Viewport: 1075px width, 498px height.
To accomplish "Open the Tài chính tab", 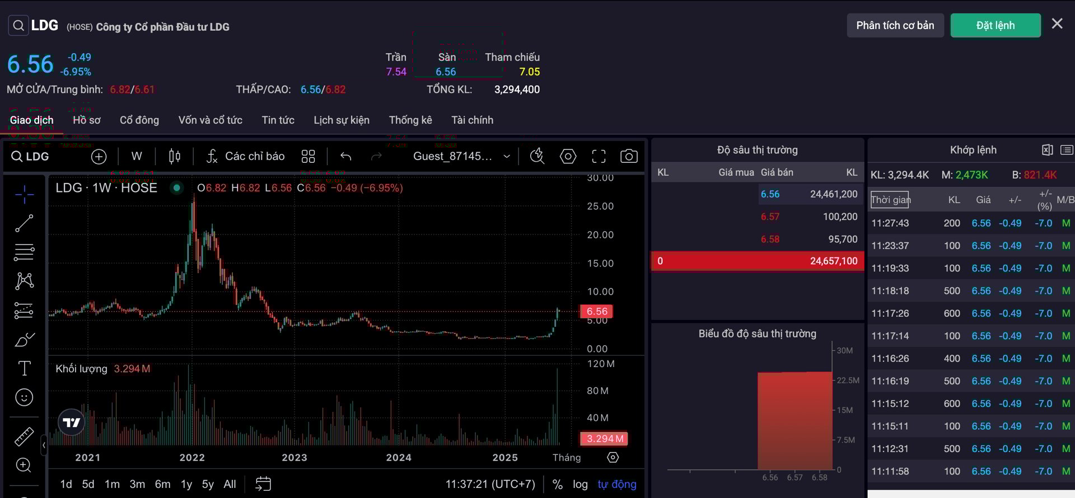I will pos(472,120).
